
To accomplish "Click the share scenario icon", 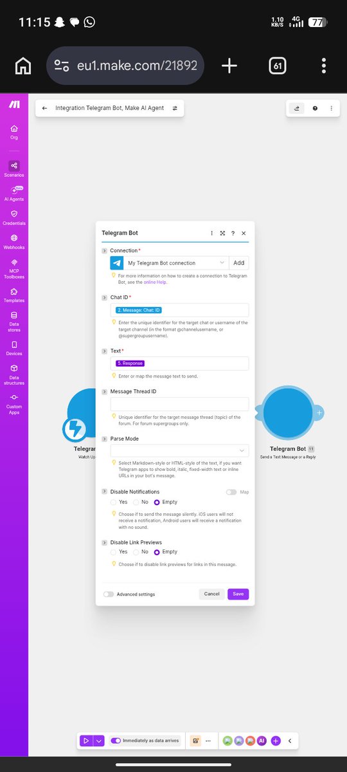I will 297,108.
